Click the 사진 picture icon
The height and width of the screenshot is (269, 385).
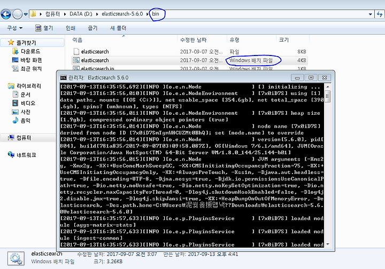[x=15, y=112]
